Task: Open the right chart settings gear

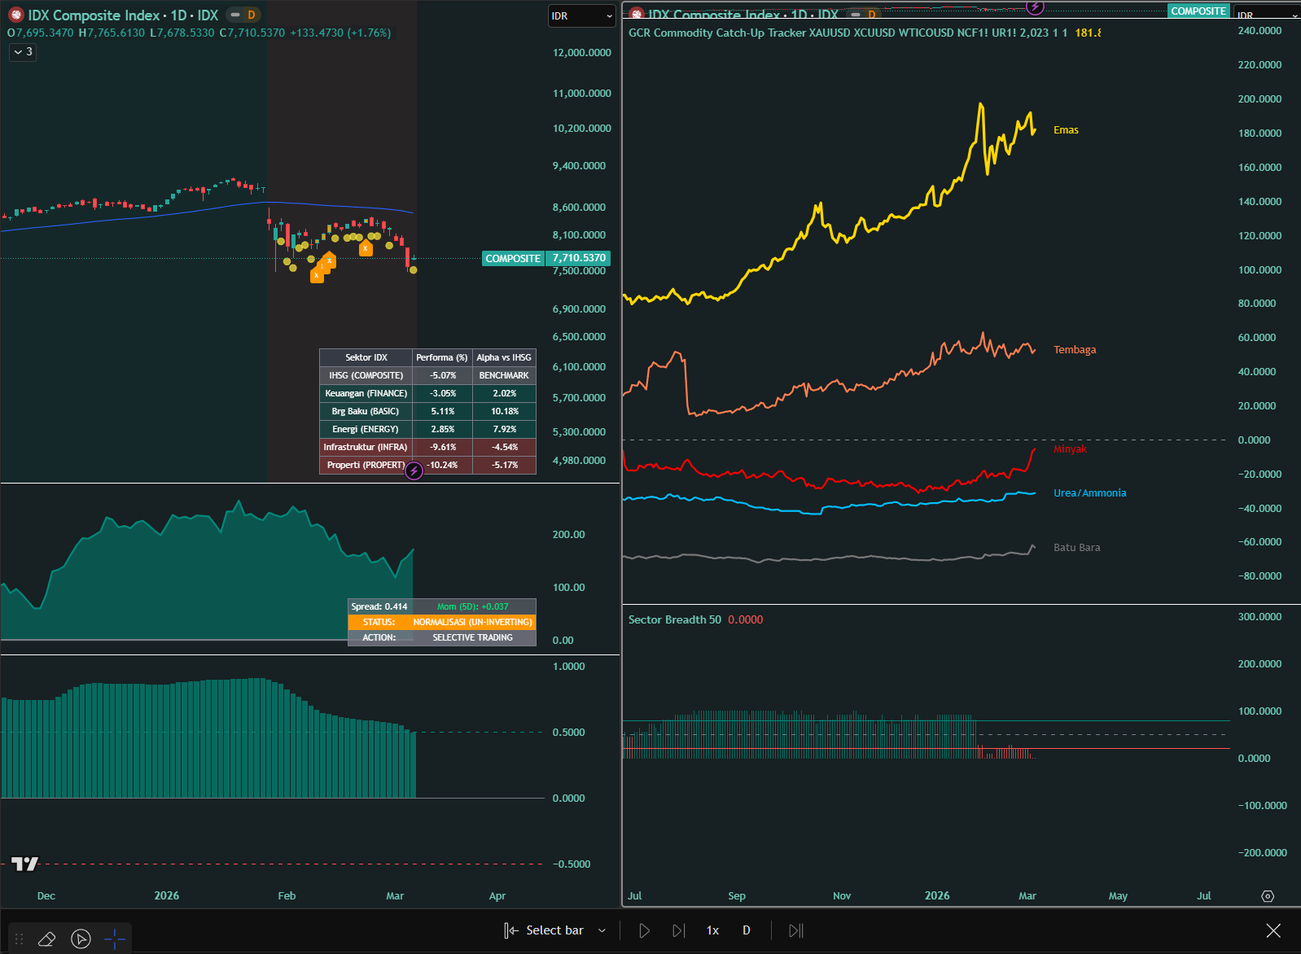Action: 1267,895
